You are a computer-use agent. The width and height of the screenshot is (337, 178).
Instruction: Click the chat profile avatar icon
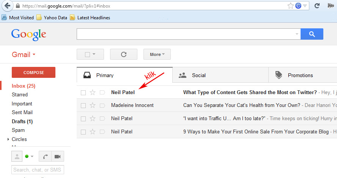tap(17, 156)
